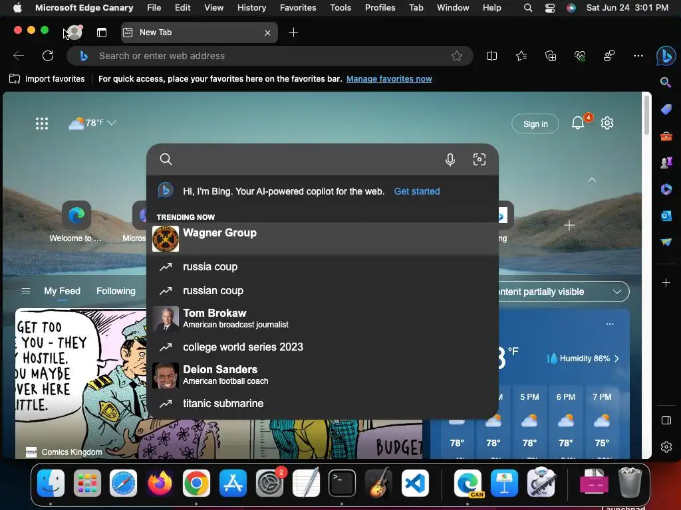Click Manage favorites now link
This screenshot has height=510, width=681.
[389, 79]
